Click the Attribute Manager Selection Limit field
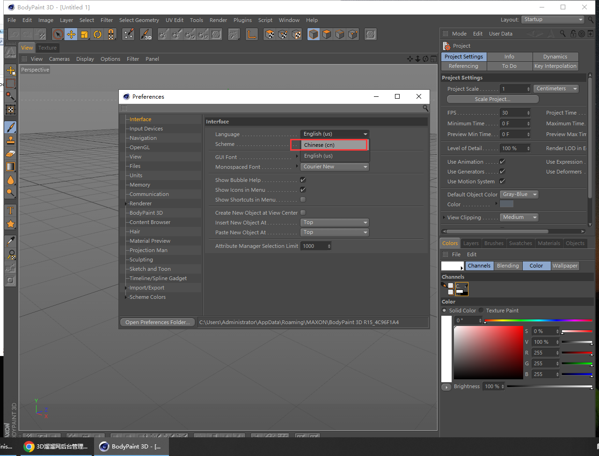This screenshot has height=456, width=599. point(316,246)
